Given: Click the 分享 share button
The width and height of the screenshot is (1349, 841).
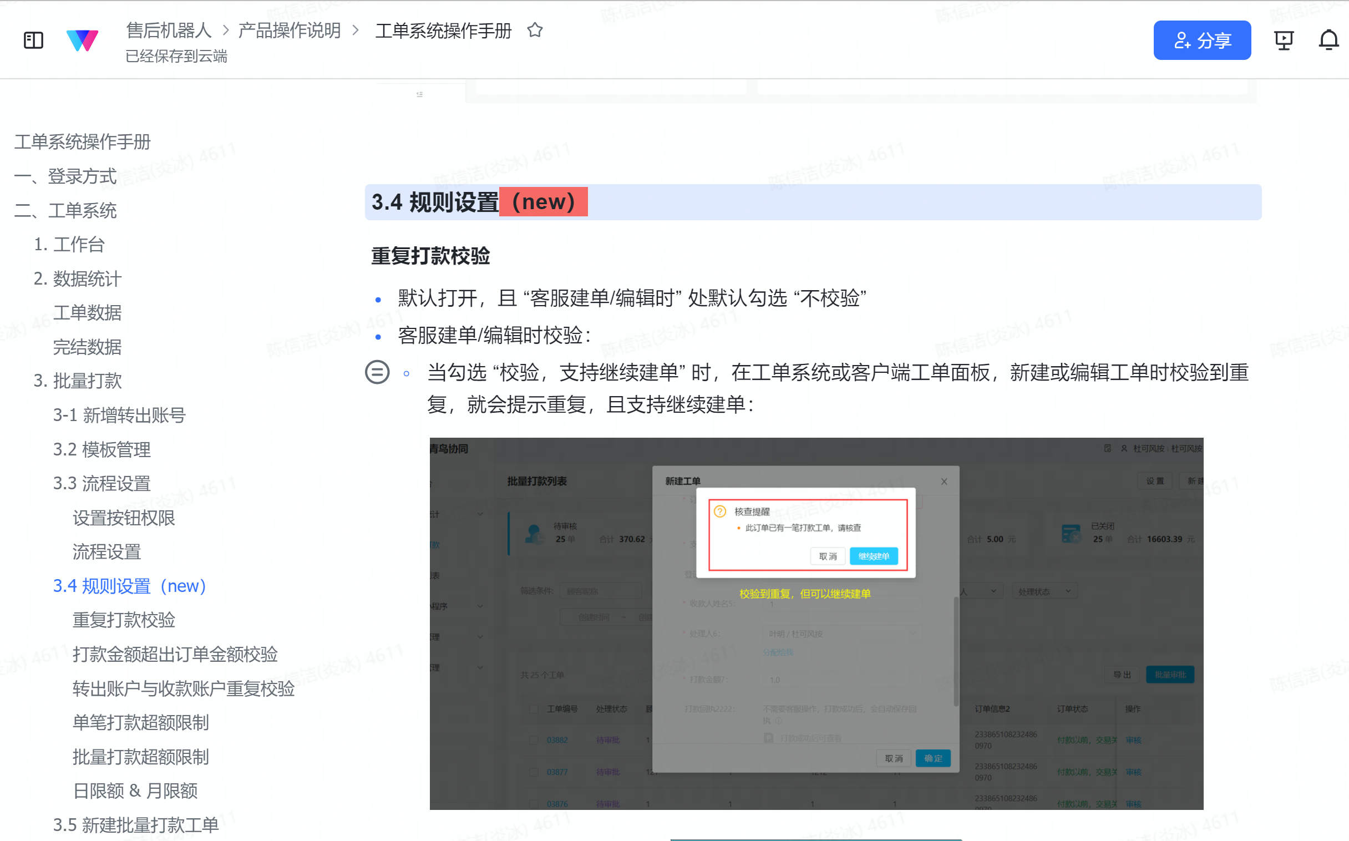Looking at the screenshot, I should [x=1201, y=40].
